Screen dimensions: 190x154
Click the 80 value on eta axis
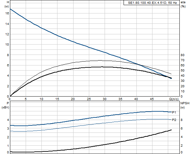[x=182, y=55]
